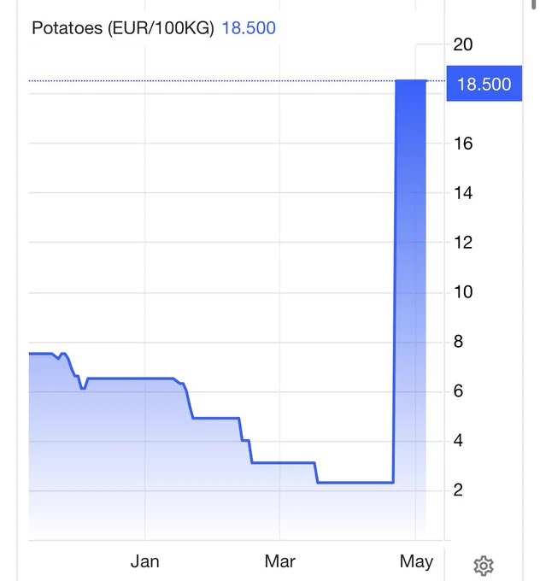Click the 2 tick on the price axis
Viewport: 540px width, 581px height.
(459, 490)
